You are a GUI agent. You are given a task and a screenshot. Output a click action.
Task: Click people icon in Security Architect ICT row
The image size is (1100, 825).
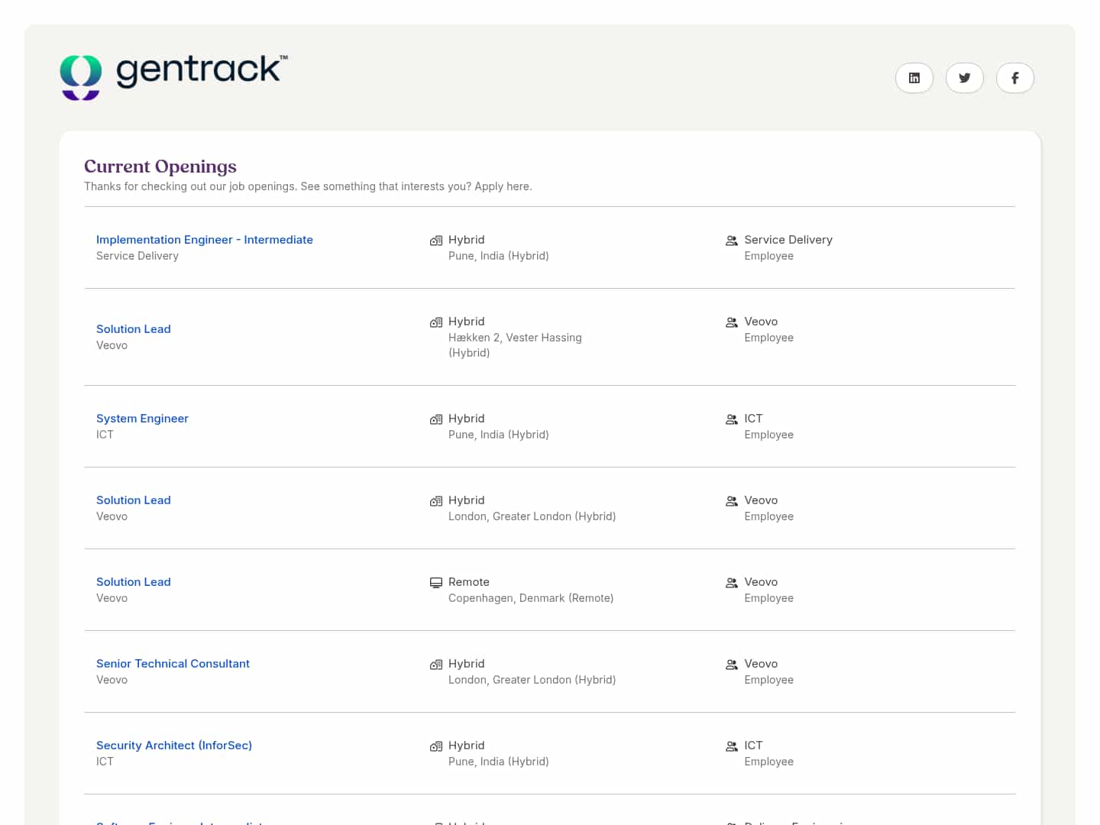732,746
